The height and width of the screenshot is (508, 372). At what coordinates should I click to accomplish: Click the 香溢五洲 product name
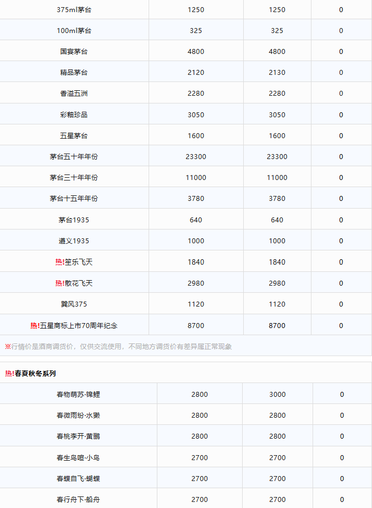[74, 94]
